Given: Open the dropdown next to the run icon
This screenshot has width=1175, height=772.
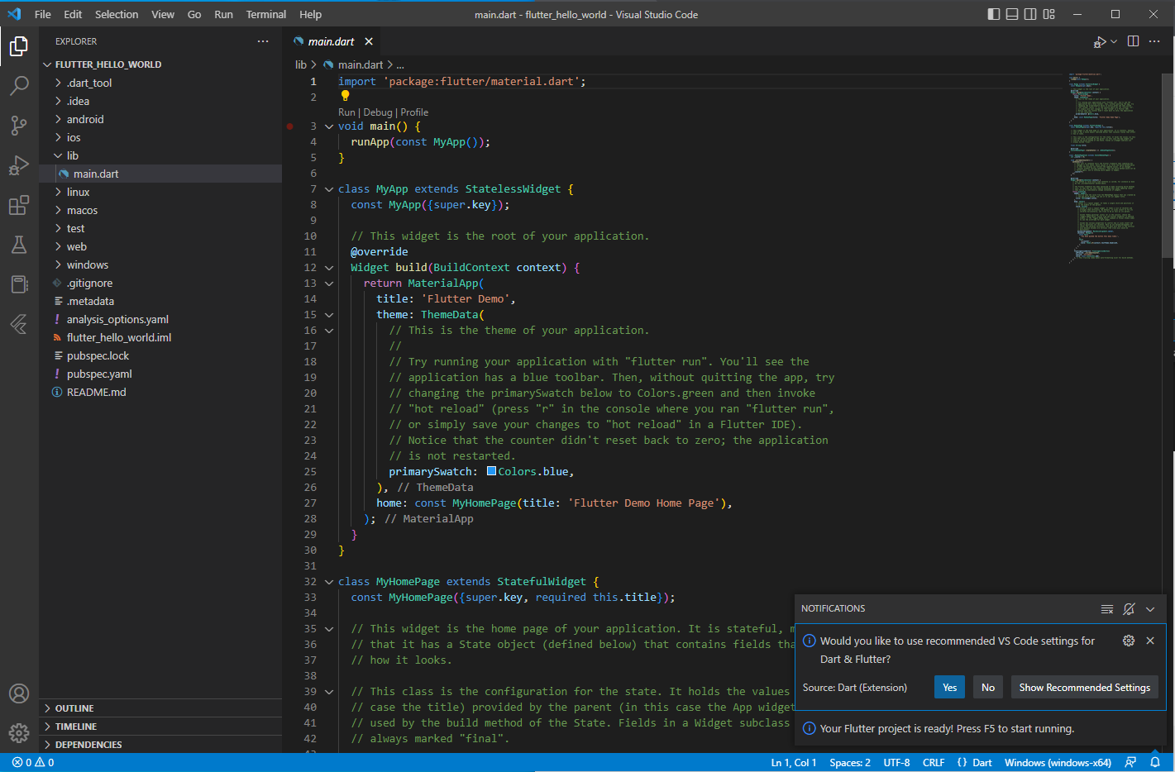Looking at the screenshot, I should coord(1114,41).
